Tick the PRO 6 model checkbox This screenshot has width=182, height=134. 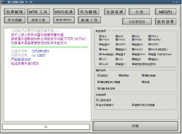(x=150, y=36)
